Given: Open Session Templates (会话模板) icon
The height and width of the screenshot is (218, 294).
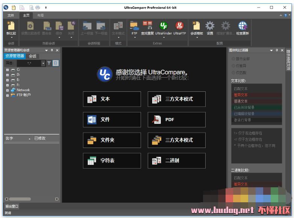Looking at the screenshot, I should (197, 26).
